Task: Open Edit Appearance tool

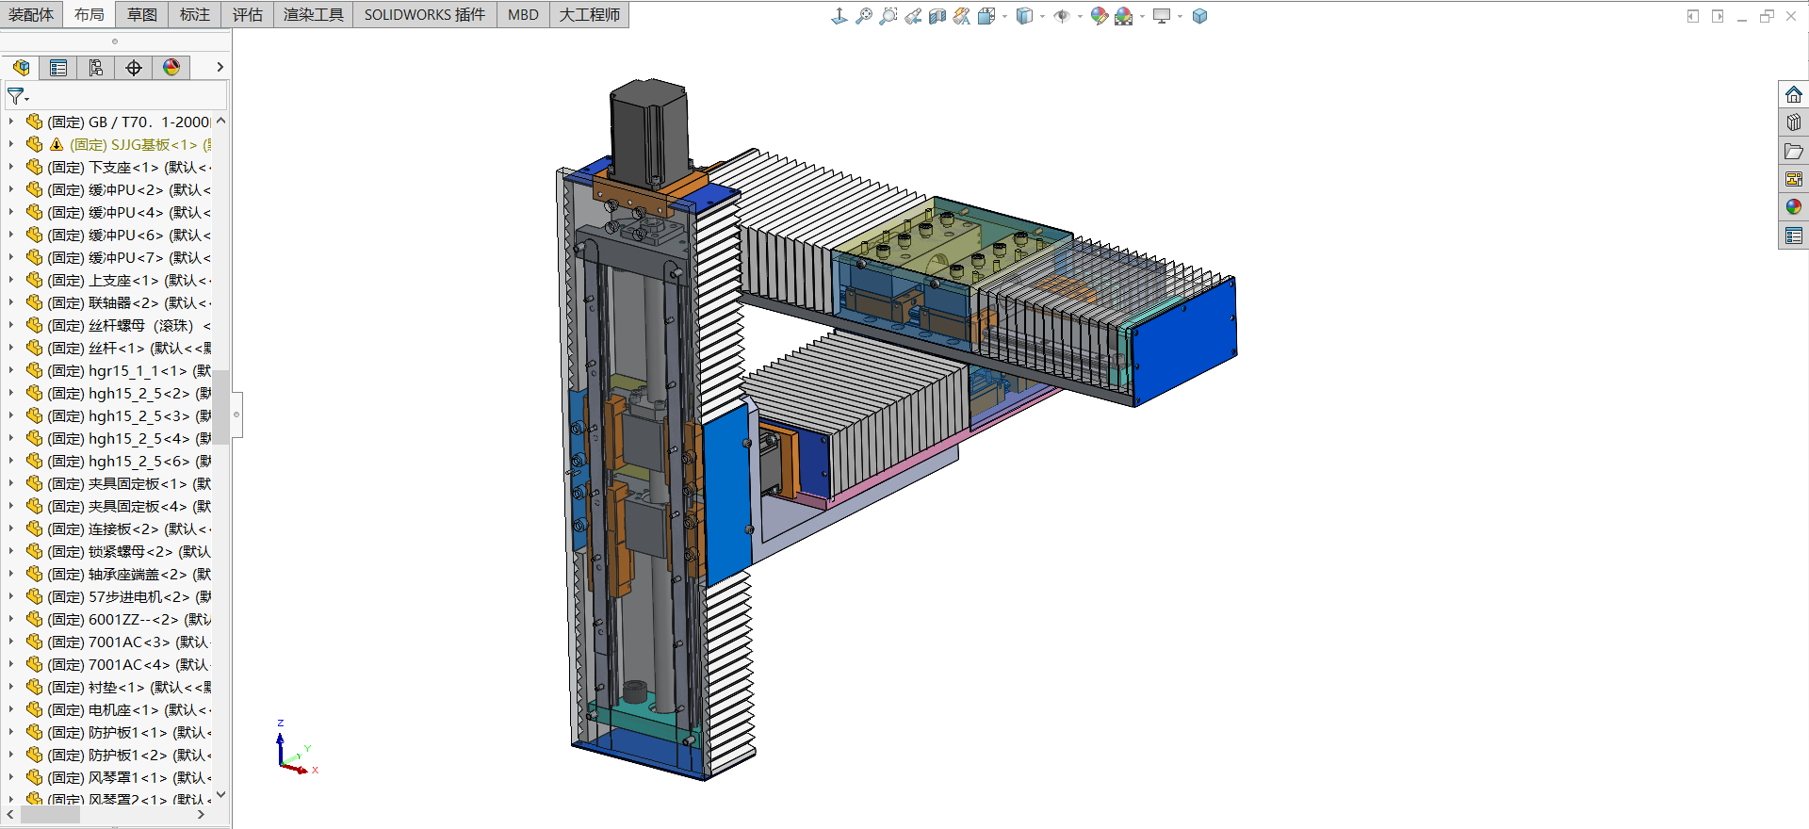Action: click(x=1099, y=16)
